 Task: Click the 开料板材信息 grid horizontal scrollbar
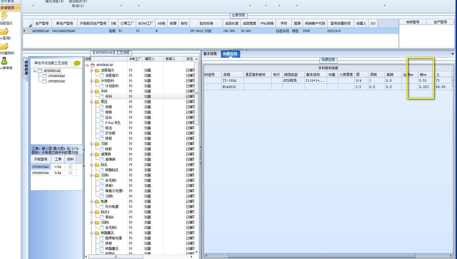322,256
